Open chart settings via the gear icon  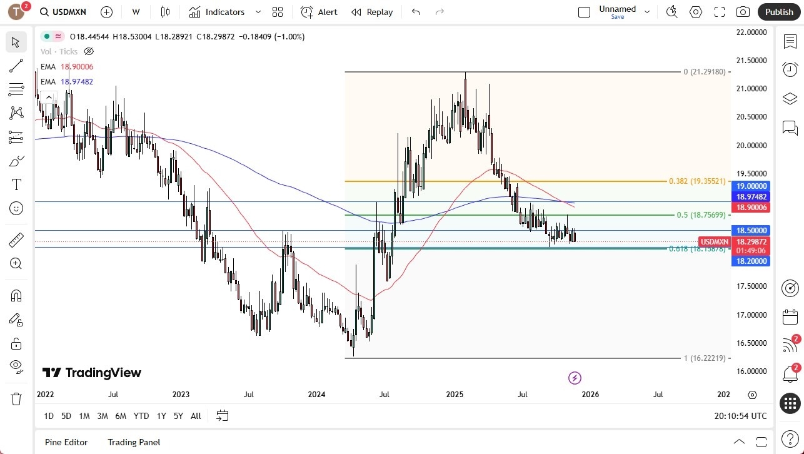696,12
